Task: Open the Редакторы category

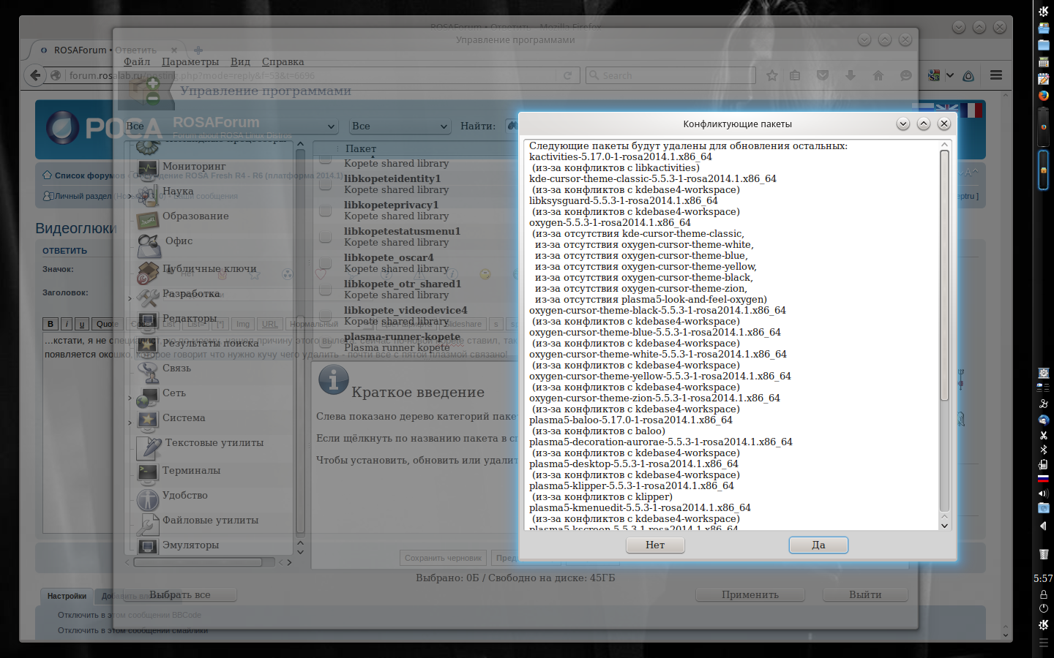Action: pyautogui.click(x=190, y=318)
